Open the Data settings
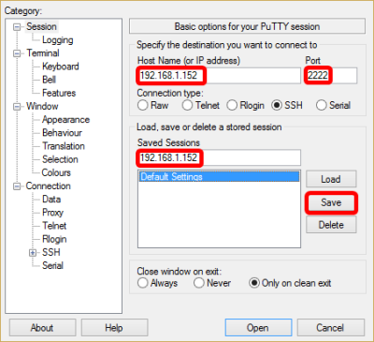 (51, 200)
